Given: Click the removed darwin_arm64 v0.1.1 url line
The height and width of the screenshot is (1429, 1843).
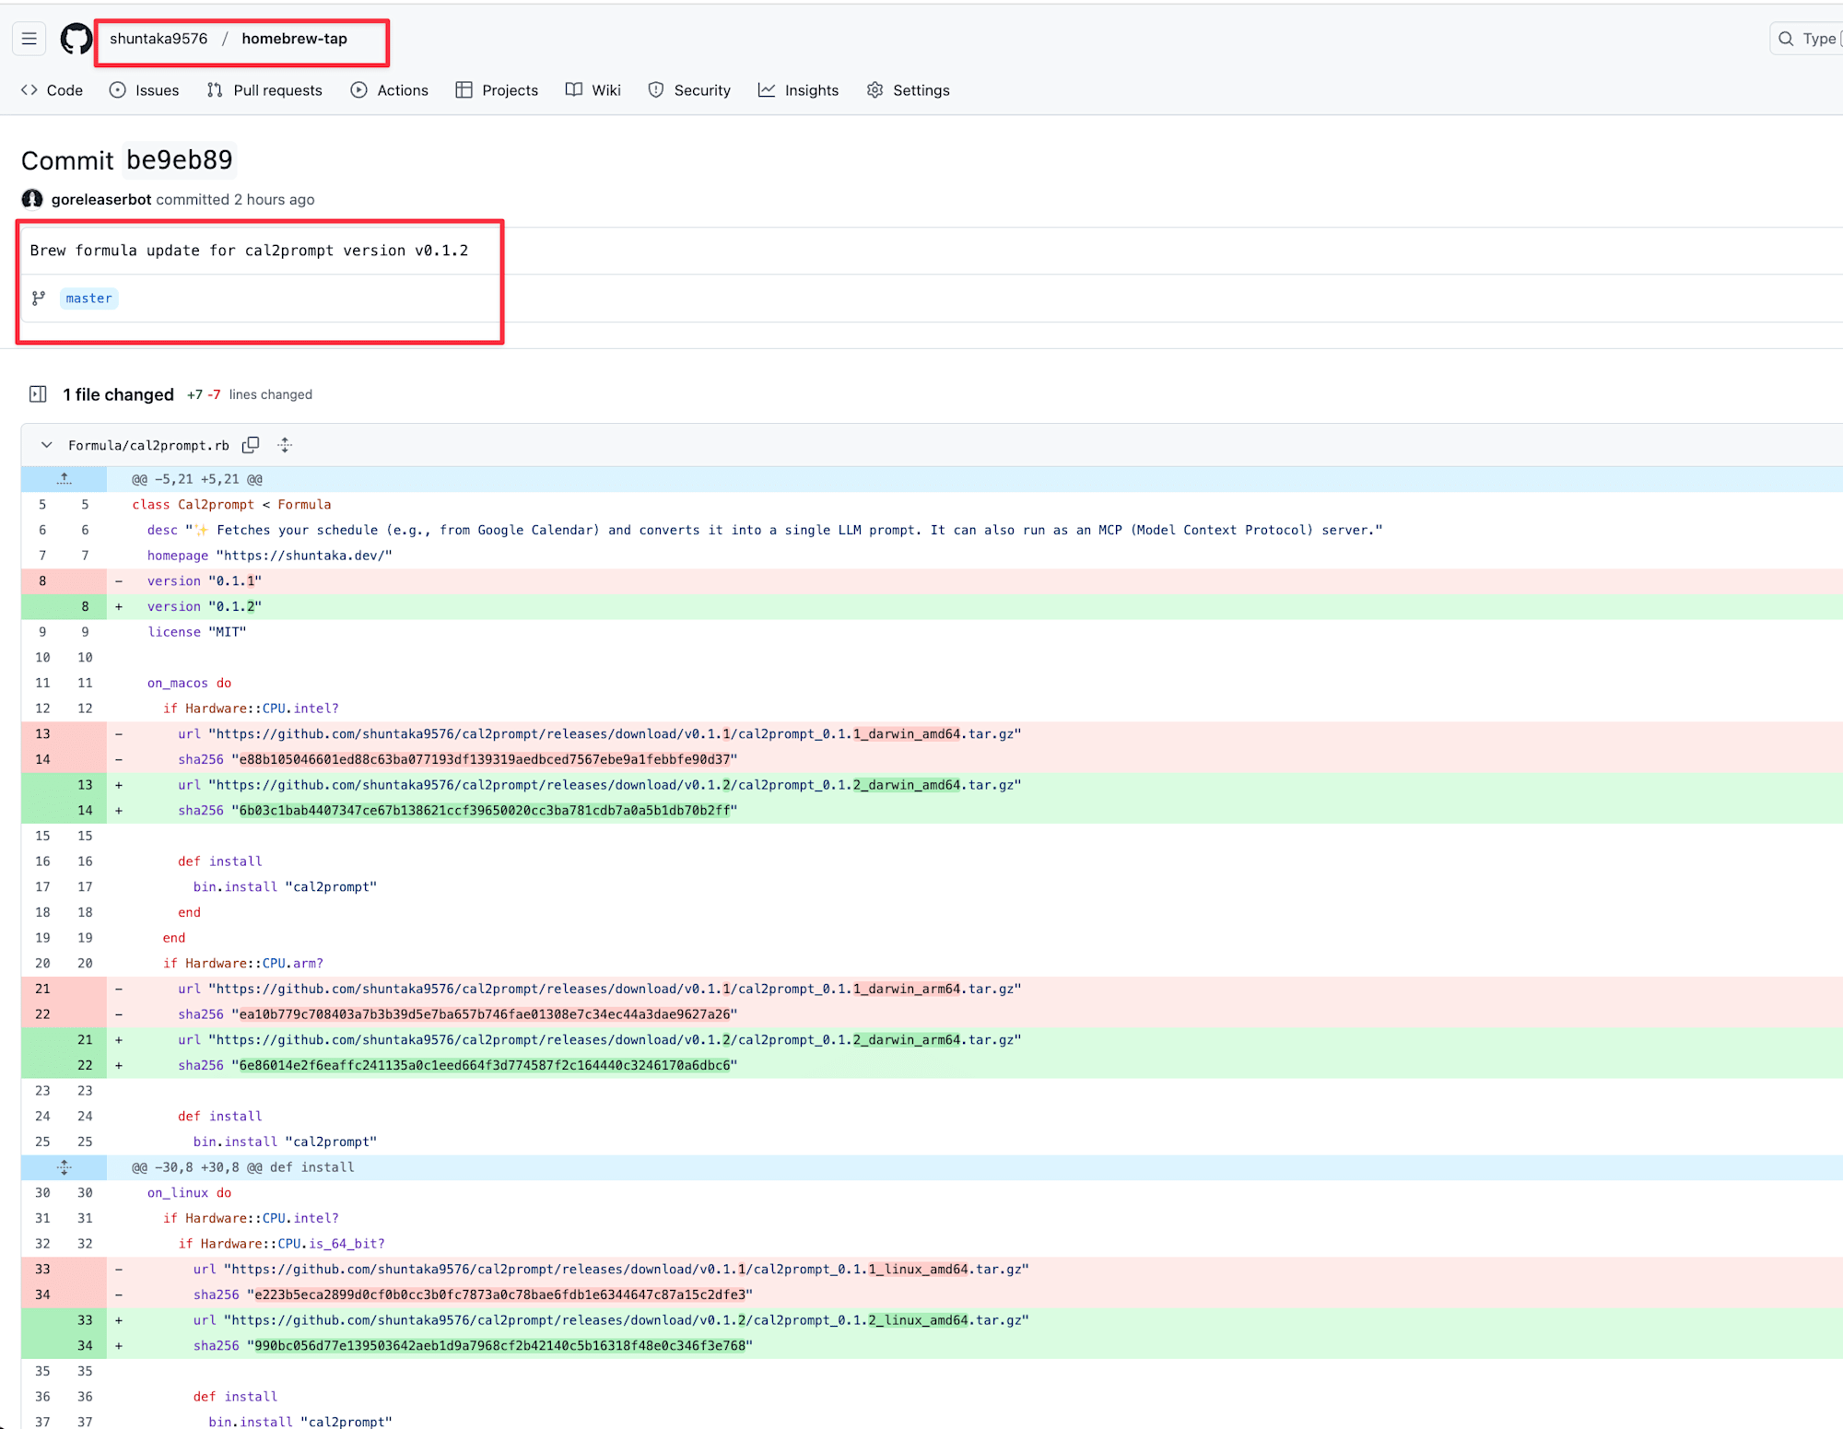Looking at the screenshot, I should [x=932, y=989].
